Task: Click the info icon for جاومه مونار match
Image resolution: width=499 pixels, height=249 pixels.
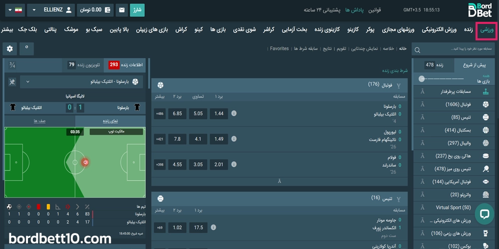Action: coord(214,228)
